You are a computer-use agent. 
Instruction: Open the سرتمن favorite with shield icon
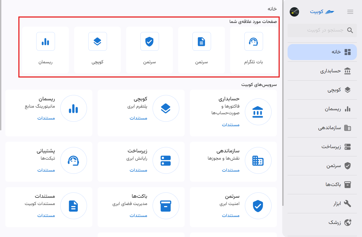[x=150, y=41]
